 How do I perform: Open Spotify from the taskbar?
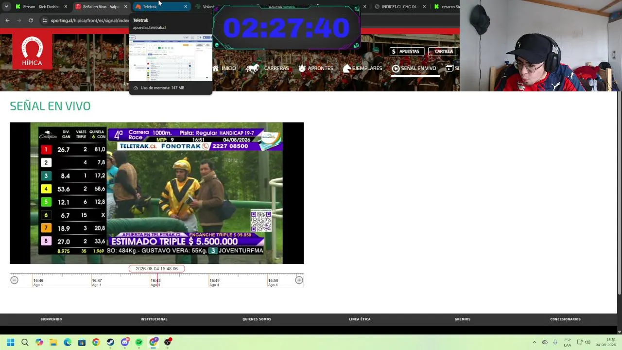(139, 342)
